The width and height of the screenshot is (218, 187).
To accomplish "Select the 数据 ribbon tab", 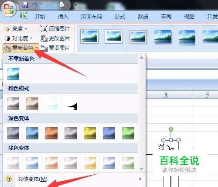I will 143,17.
